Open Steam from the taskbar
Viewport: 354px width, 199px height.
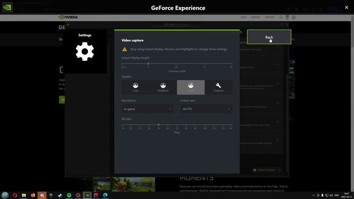click(x=60, y=195)
